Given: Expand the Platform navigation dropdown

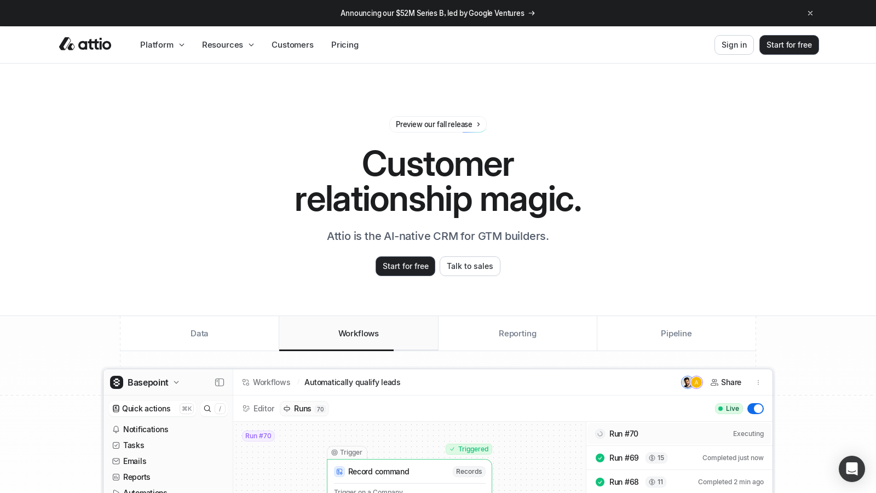Looking at the screenshot, I should pos(162,45).
